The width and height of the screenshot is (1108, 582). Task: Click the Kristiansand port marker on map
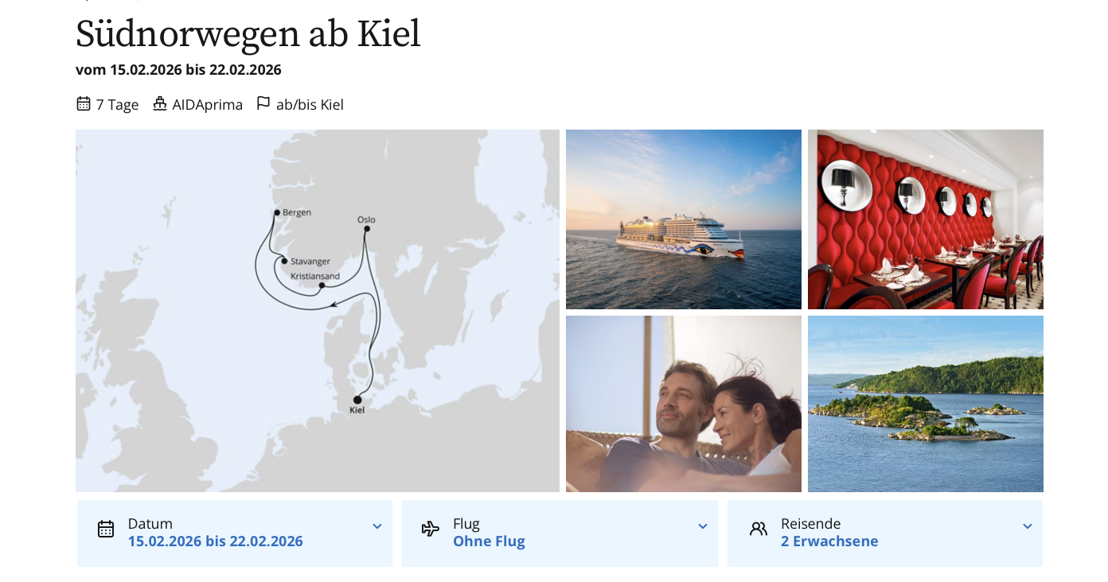tap(322, 285)
